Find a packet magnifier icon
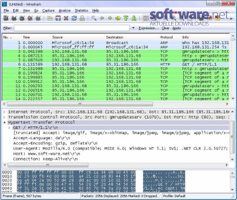This screenshot has height=200, width=237. [x=94, y=18]
